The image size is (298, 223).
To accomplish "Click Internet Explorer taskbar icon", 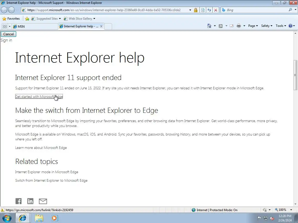I will click(x=23, y=218).
